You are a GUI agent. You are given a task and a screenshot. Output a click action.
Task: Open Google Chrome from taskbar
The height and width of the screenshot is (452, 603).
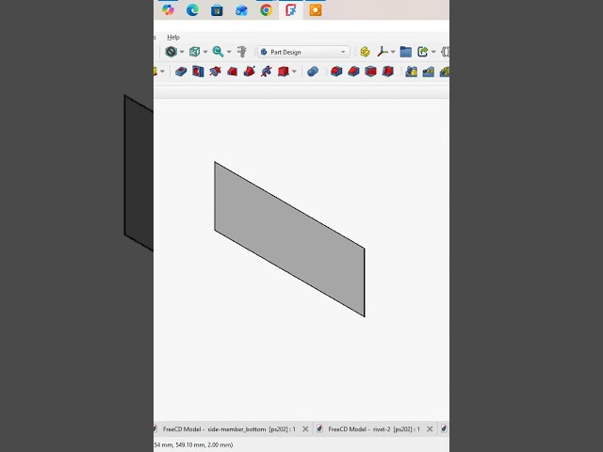(266, 10)
